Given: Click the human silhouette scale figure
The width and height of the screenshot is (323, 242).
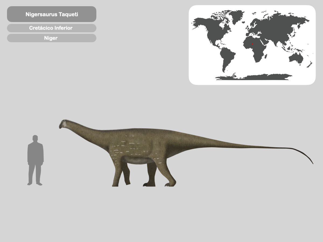Looking at the screenshot, I should (x=35, y=160).
